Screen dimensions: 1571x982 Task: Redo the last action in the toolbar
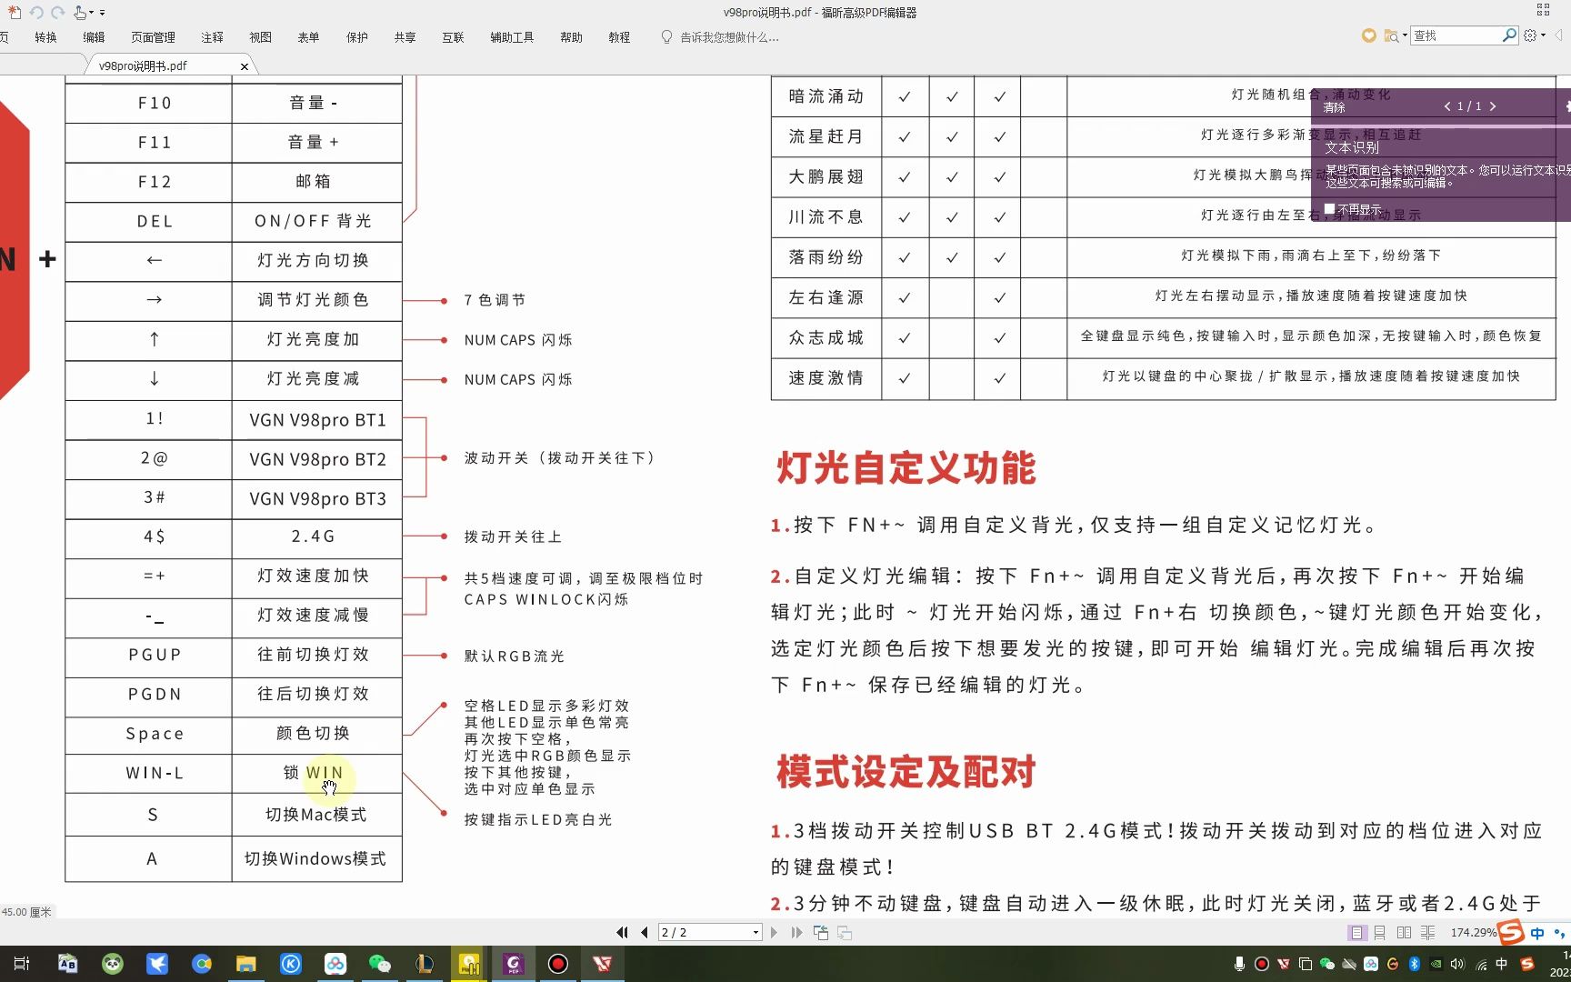tap(57, 12)
